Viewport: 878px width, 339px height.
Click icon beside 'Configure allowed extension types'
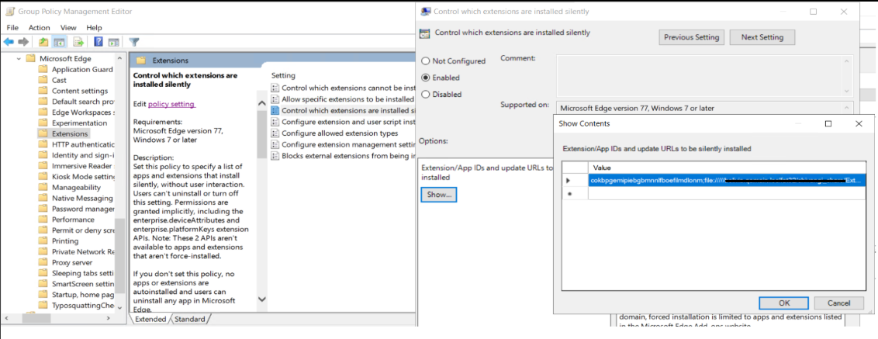[275, 133]
